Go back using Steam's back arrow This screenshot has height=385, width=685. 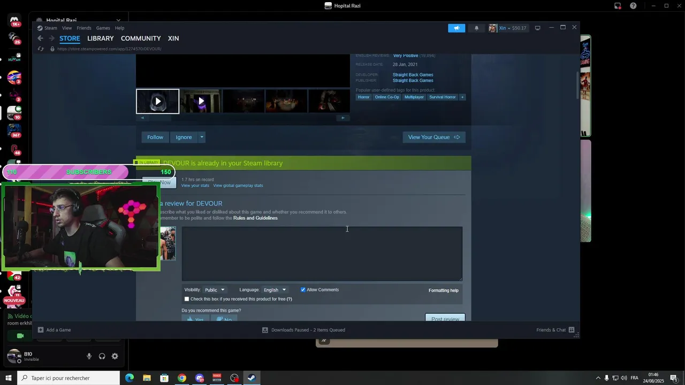coord(40,38)
